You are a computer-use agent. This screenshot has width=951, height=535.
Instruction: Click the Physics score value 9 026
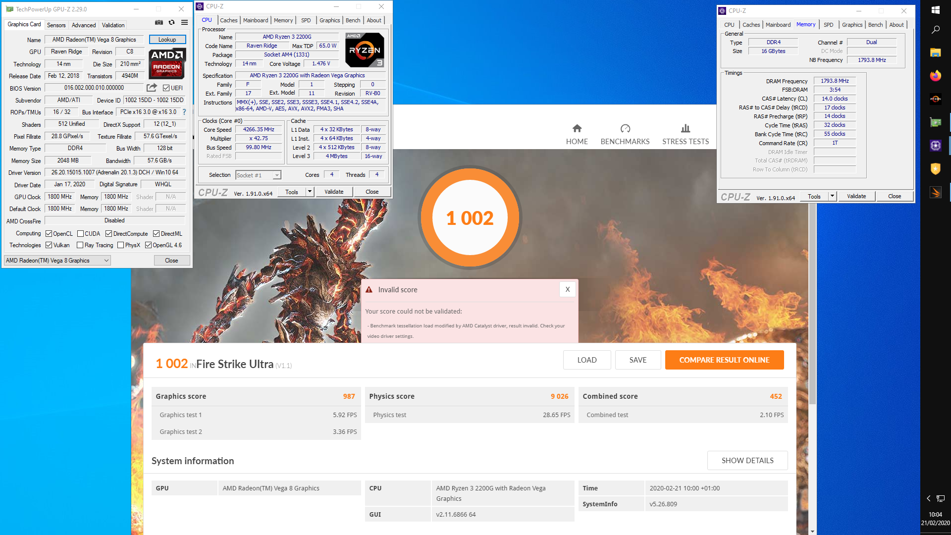click(x=559, y=396)
